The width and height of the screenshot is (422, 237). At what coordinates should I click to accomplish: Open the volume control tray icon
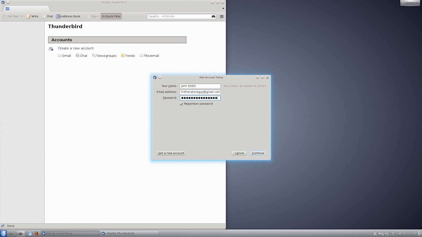[x=381, y=234]
